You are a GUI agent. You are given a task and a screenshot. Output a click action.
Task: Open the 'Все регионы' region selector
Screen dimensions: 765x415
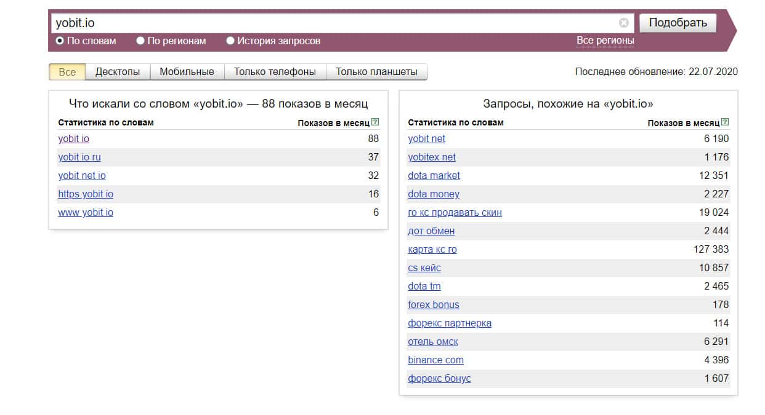click(605, 41)
